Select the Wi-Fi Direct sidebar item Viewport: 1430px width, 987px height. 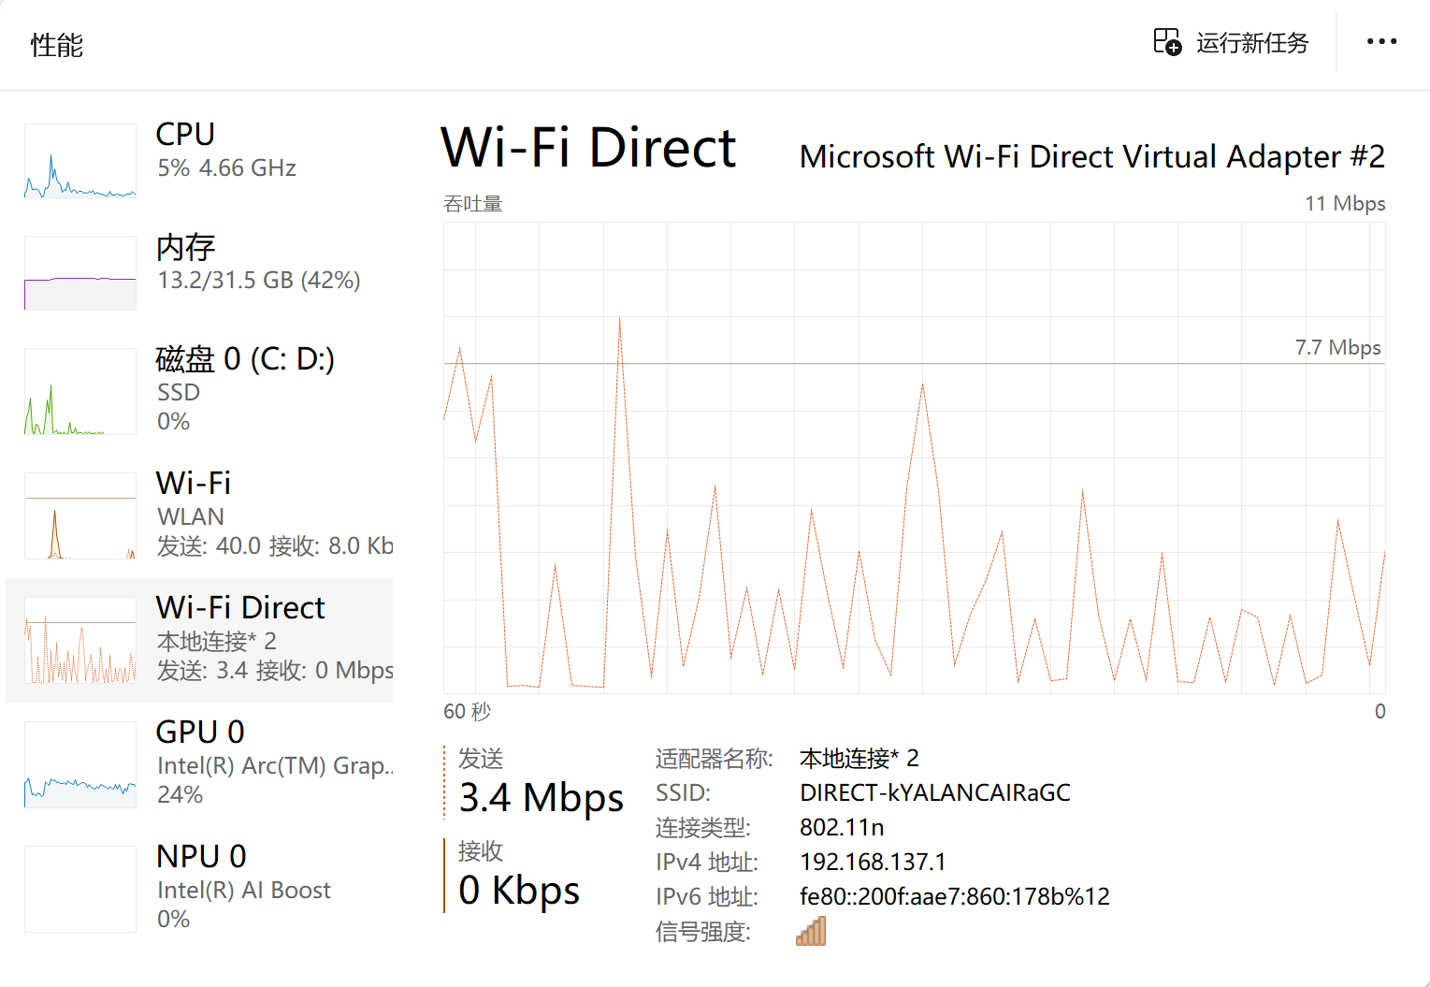click(x=199, y=640)
